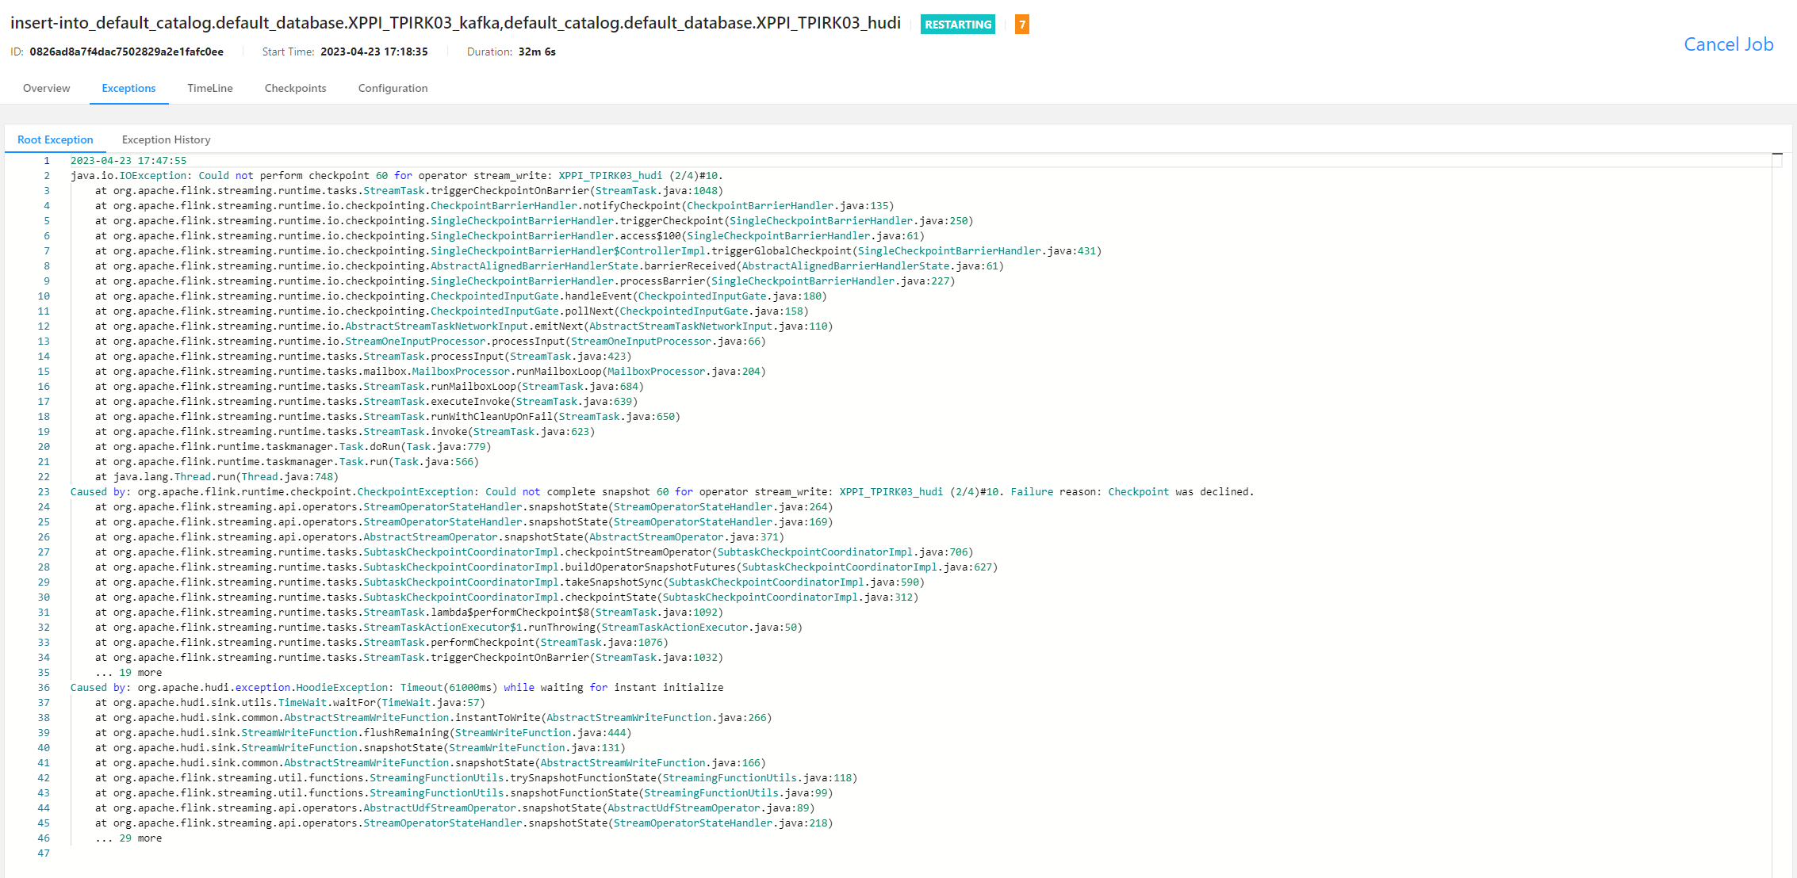Open the Overview tab

46,88
